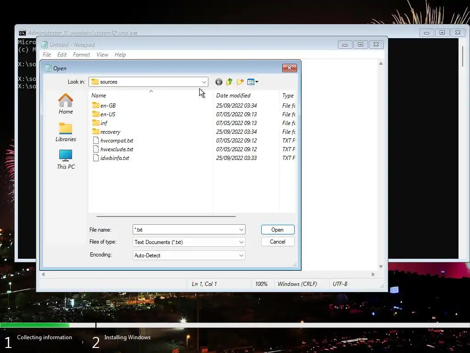Click the Open dialog resize grip corner
This screenshot has width=470, height=353.
pos(295,264)
